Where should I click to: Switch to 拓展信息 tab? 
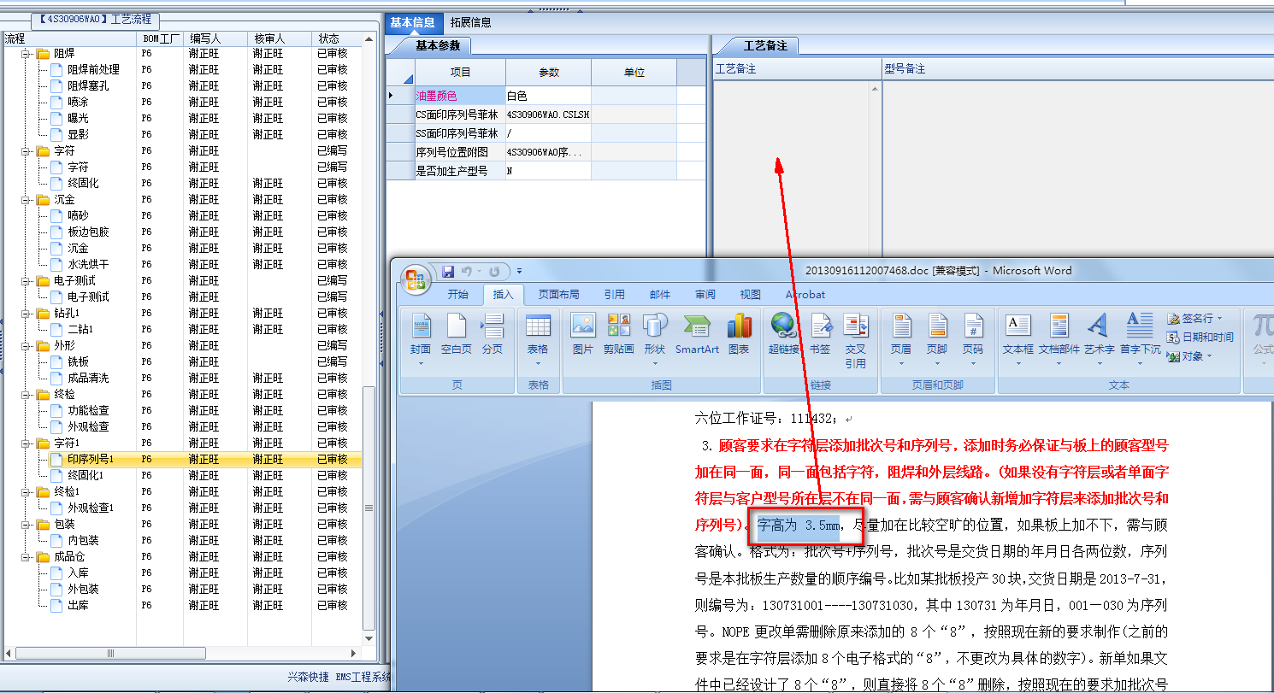pyautogui.click(x=471, y=22)
